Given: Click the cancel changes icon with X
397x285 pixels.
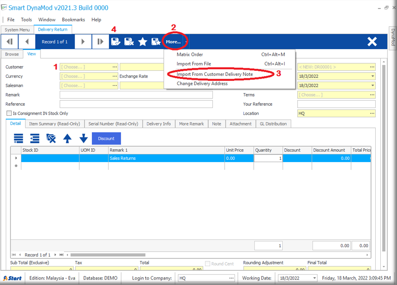Looking at the screenshot, I should 129,42.
